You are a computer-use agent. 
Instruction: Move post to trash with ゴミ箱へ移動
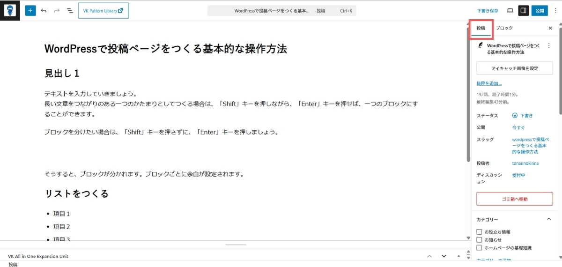[515, 199]
